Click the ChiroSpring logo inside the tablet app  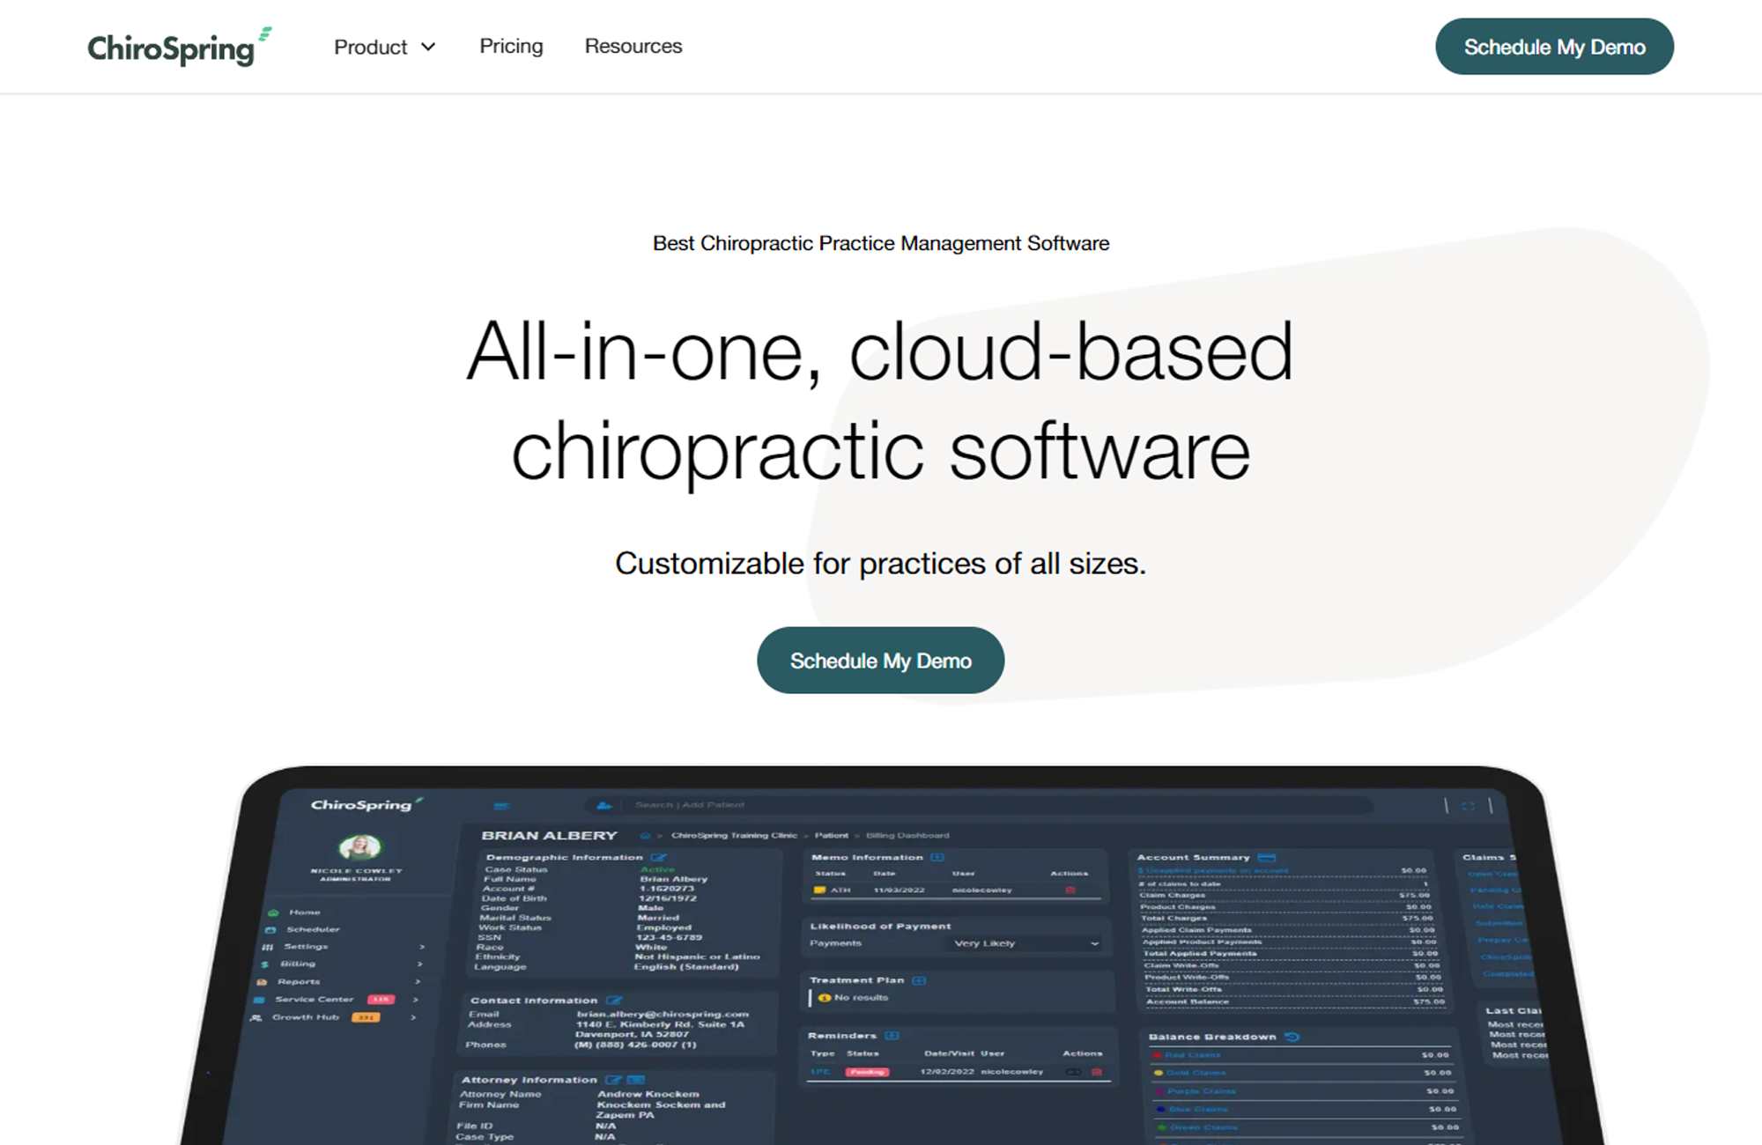(x=366, y=804)
